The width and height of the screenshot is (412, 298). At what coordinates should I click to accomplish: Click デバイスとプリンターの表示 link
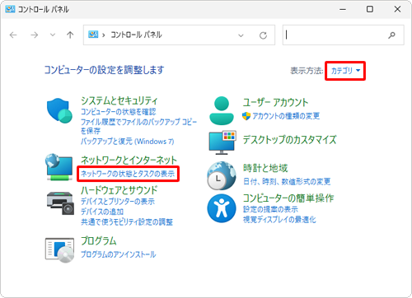[x=118, y=202]
